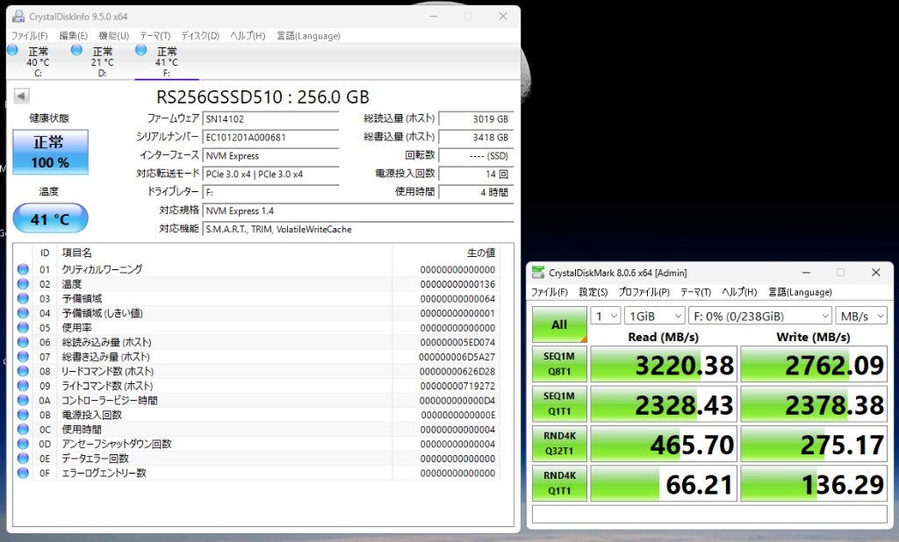This screenshot has height=542, width=899.
Task: Open 機能(U) menu in CrystalDiskInfo
Action: point(113,36)
